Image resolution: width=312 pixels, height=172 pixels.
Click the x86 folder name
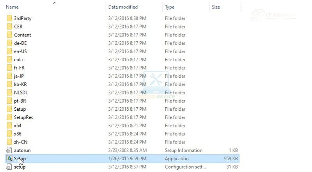(x=18, y=134)
